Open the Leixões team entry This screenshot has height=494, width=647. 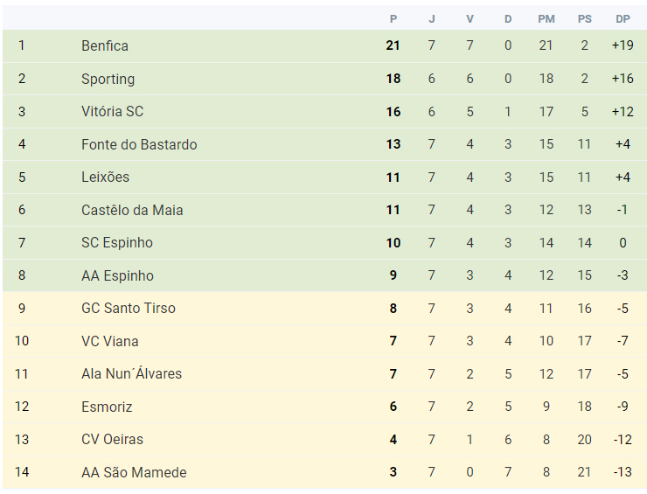click(105, 177)
